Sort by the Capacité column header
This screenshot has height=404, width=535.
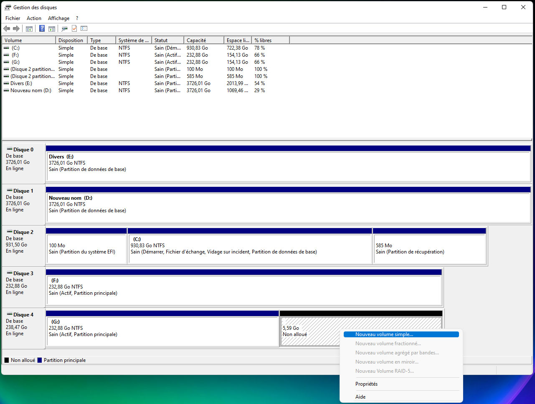[x=204, y=40]
